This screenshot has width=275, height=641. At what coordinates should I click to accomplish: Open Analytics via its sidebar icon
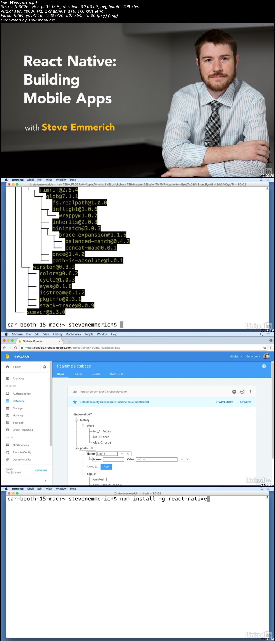(8, 379)
